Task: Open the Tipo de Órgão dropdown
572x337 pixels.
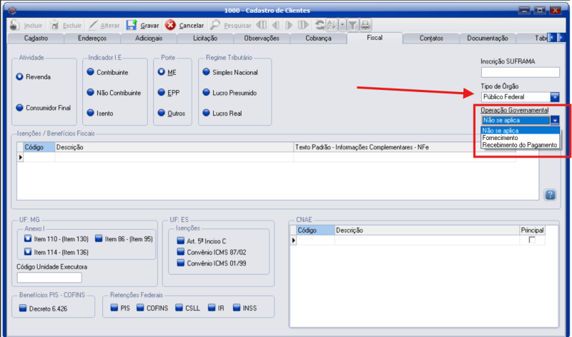Action: [x=554, y=96]
